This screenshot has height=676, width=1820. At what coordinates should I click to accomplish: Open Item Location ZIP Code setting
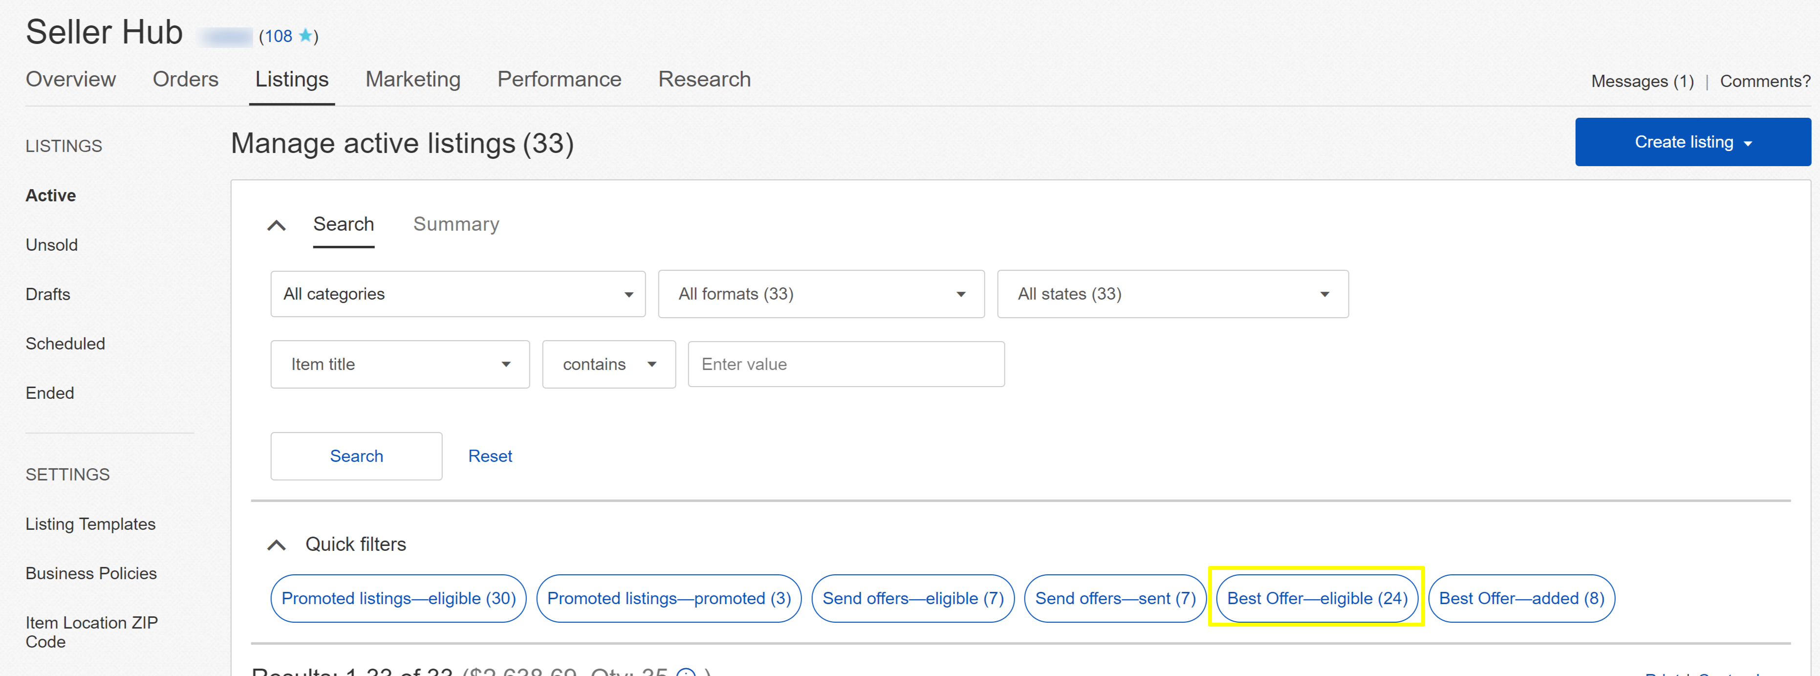(x=92, y=632)
